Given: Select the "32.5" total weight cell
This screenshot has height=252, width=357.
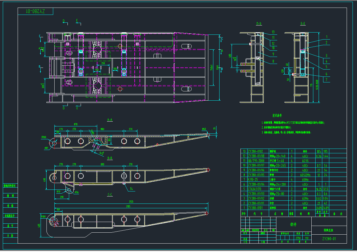Looking at the screenshot, I should coord(326,189).
